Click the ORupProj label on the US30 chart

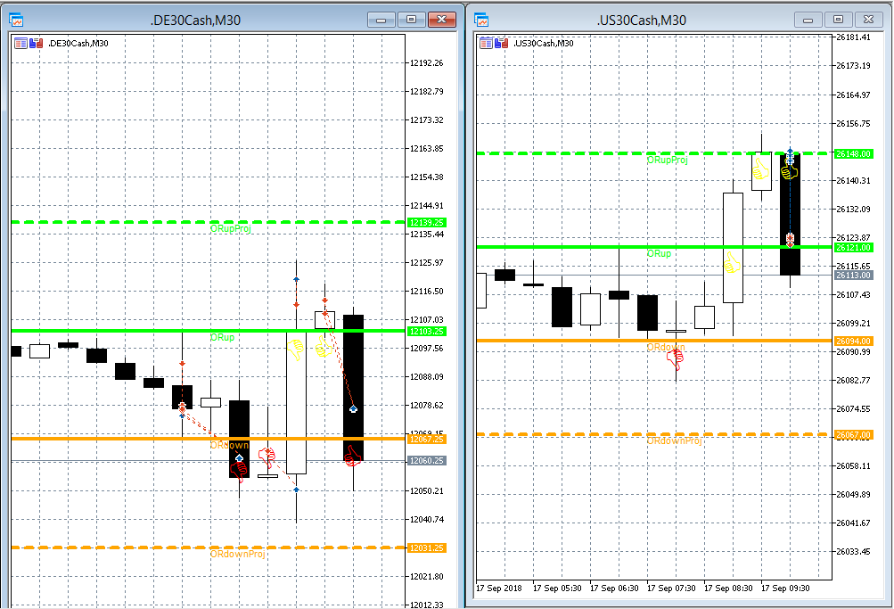pos(667,160)
